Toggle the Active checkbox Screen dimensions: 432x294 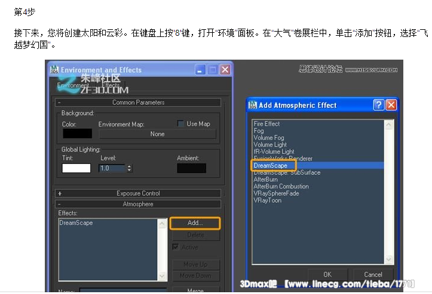point(176,247)
